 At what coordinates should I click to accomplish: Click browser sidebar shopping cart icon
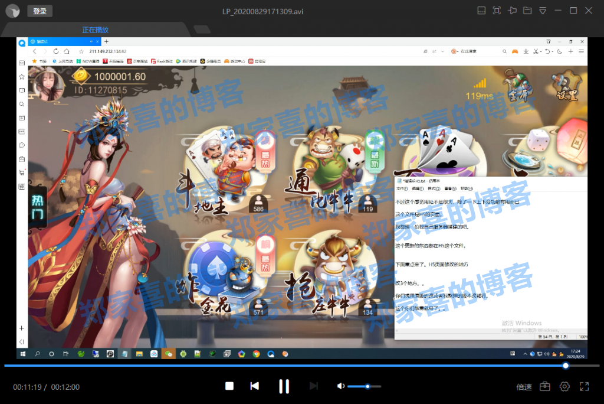coord(22,172)
